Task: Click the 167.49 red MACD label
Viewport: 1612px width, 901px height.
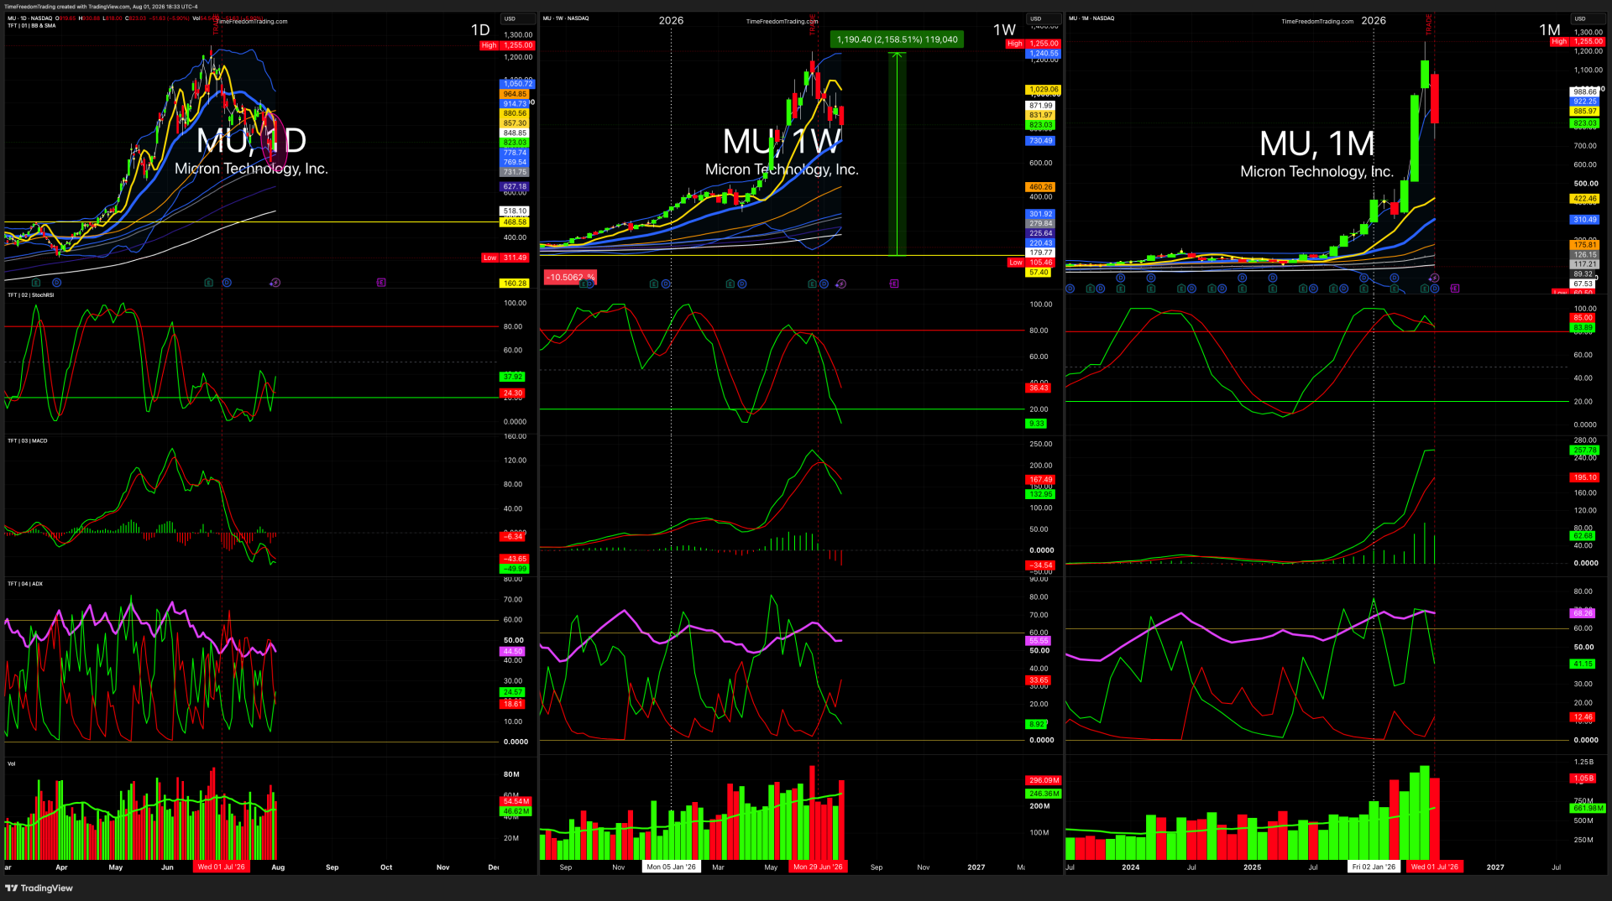Action: pos(1041,480)
